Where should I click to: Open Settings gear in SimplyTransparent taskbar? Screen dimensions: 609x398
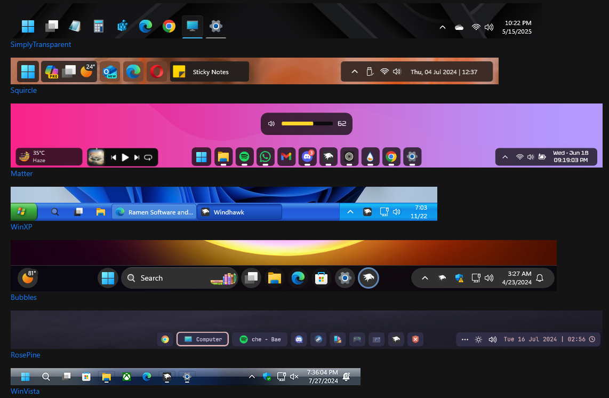click(215, 27)
